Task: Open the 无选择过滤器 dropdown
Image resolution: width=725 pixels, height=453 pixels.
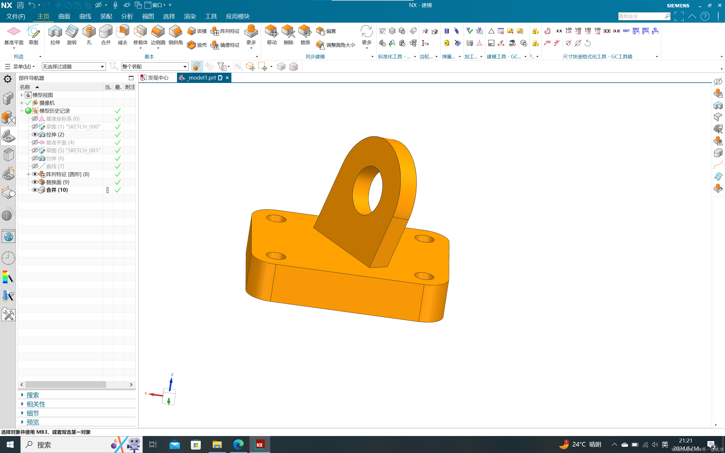Action: click(x=74, y=67)
